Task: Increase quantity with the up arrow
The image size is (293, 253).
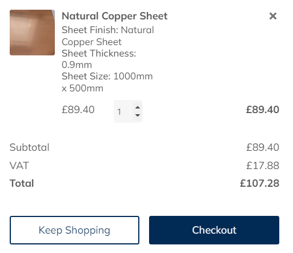Action: point(138,107)
